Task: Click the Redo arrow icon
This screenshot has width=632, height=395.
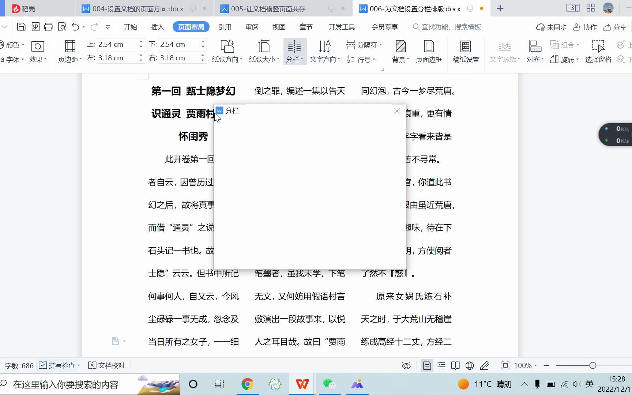Action: 94,27
